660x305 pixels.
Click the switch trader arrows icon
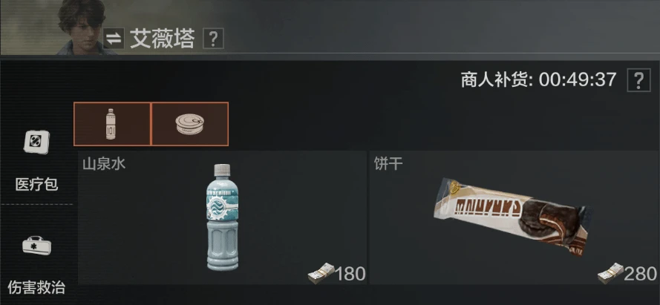[x=114, y=39]
